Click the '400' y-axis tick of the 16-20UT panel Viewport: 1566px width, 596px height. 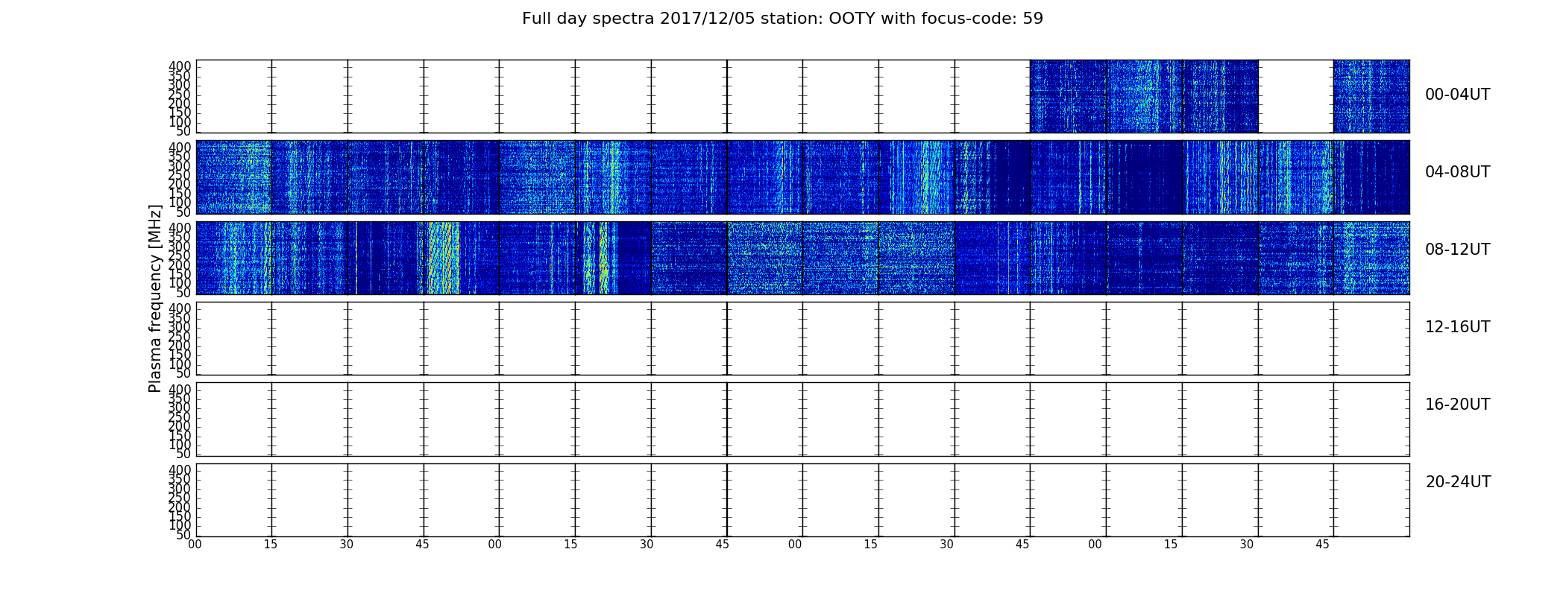coord(180,390)
